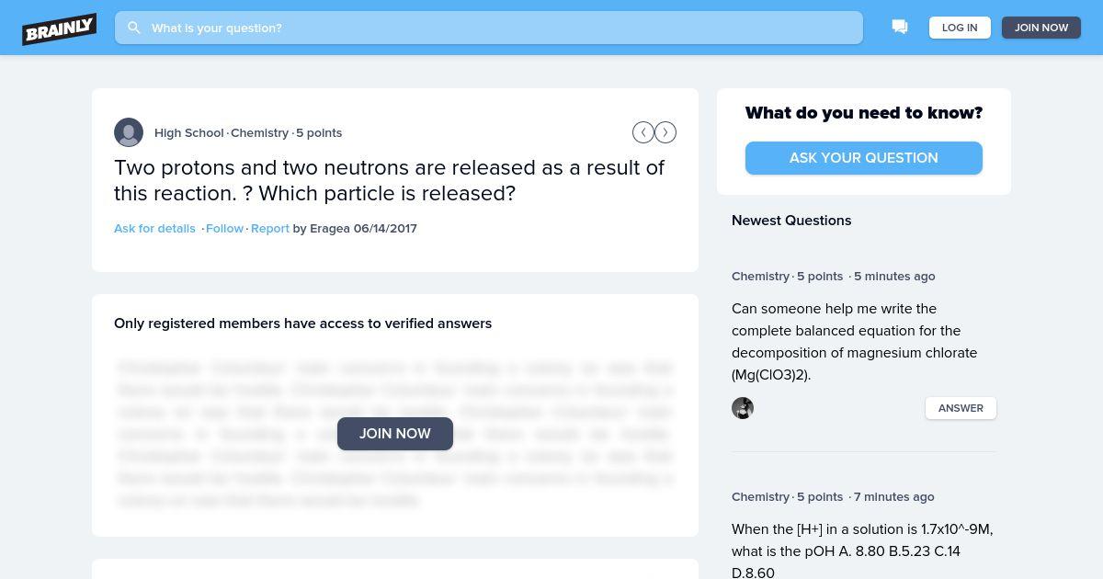Click the Brainly logo
The height and width of the screenshot is (579, 1103).
tap(60, 28)
